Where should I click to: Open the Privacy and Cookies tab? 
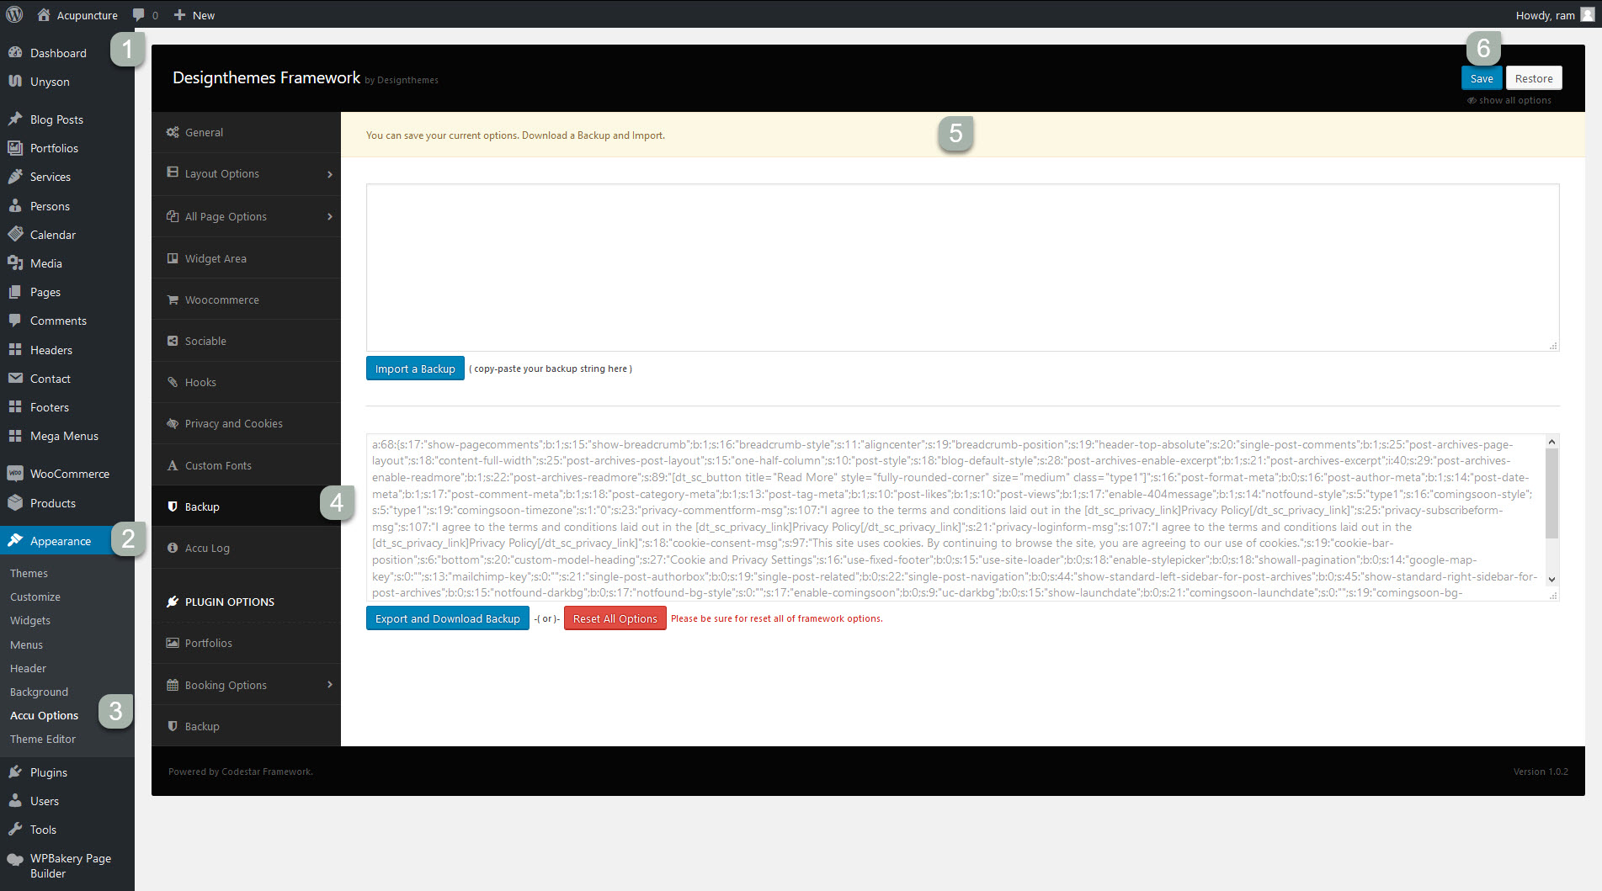246,423
